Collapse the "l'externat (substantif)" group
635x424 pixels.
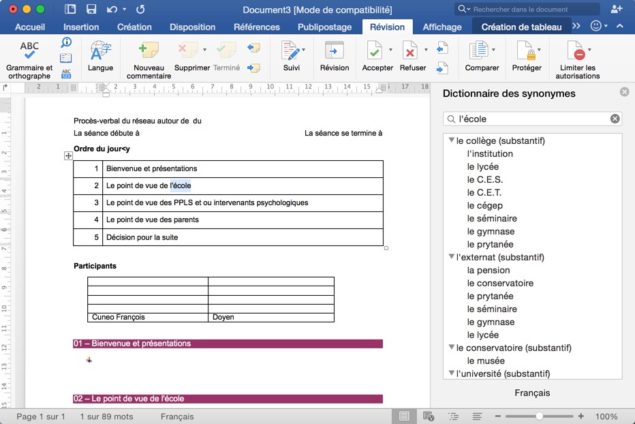point(451,256)
